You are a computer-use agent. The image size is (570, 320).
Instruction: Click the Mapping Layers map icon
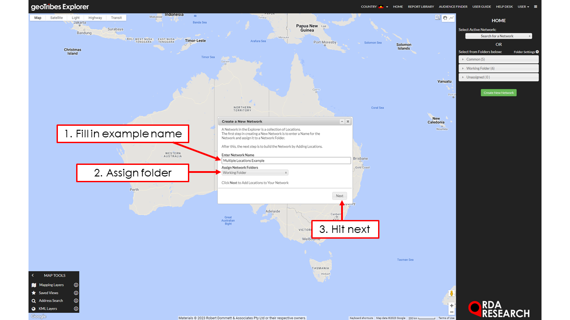(x=34, y=285)
